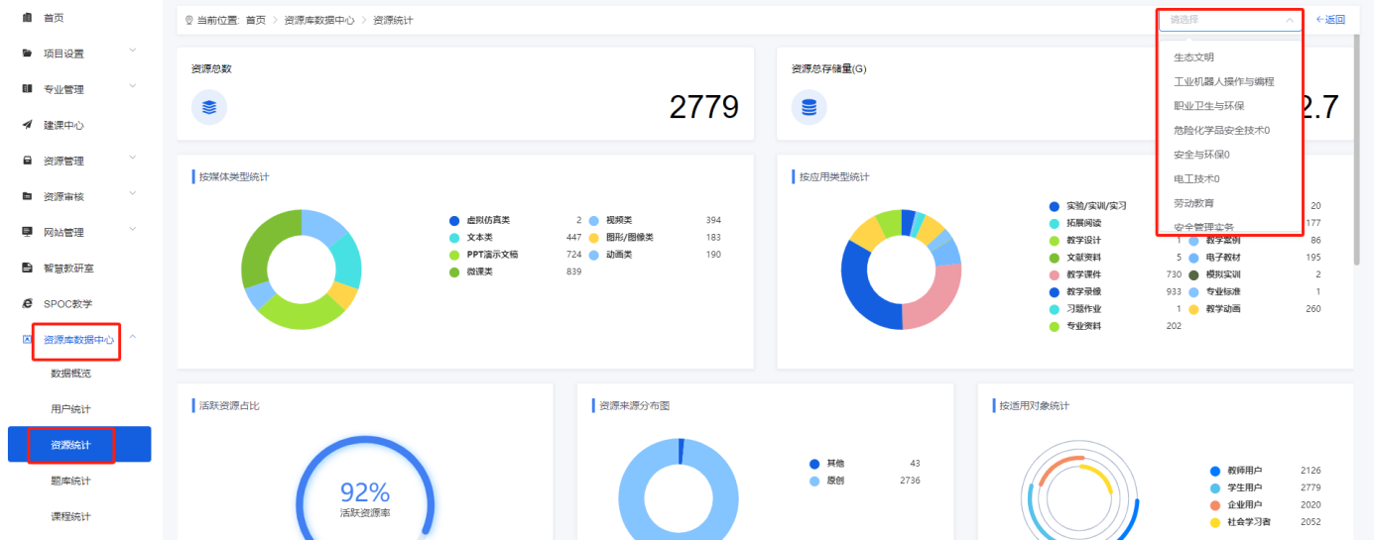This screenshot has width=1374, height=540.
Task: Click the 资源总存储量 database icon
Action: (x=810, y=107)
